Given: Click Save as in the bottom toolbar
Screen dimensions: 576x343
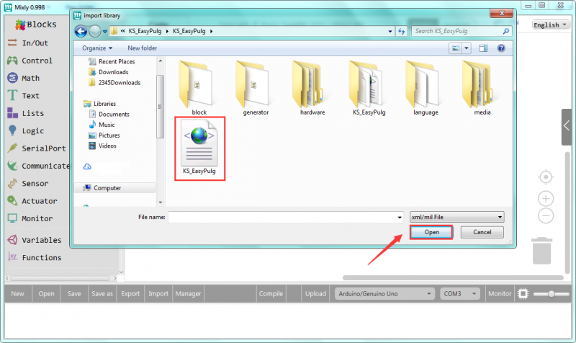Looking at the screenshot, I should click(102, 294).
